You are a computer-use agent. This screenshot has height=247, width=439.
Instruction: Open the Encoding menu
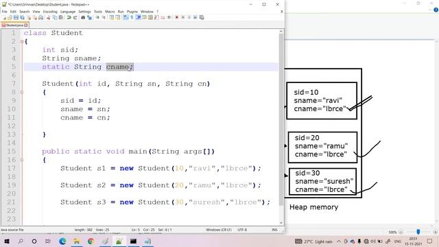50,12
